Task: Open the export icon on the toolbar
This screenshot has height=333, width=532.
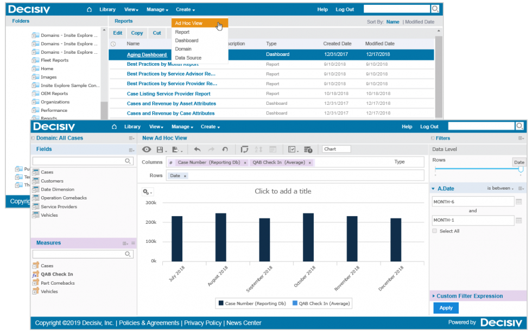Action: tap(175, 149)
